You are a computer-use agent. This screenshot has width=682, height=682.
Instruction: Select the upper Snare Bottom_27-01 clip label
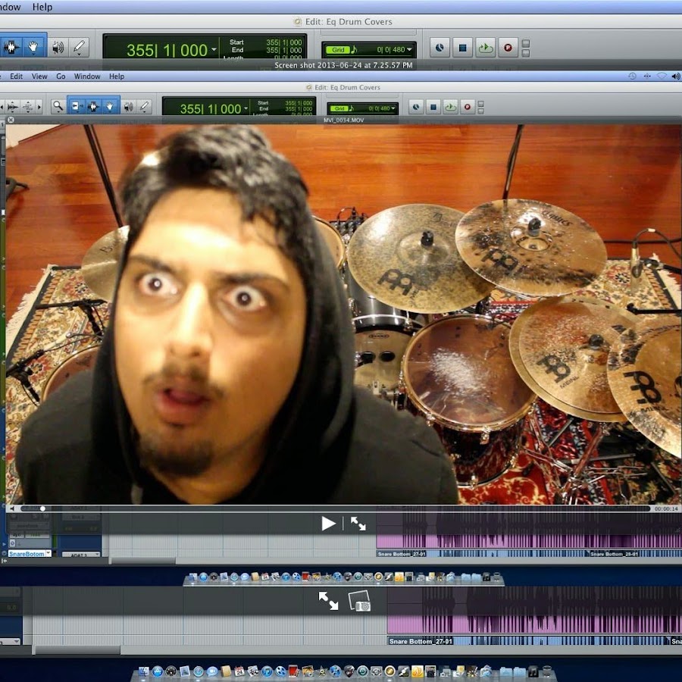[402, 554]
